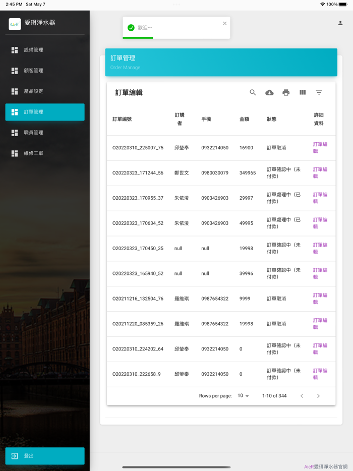Image resolution: width=353 pixels, height=471 pixels.
Task: Click order number O20220310_225007_75
Action: tap(138, 148)
